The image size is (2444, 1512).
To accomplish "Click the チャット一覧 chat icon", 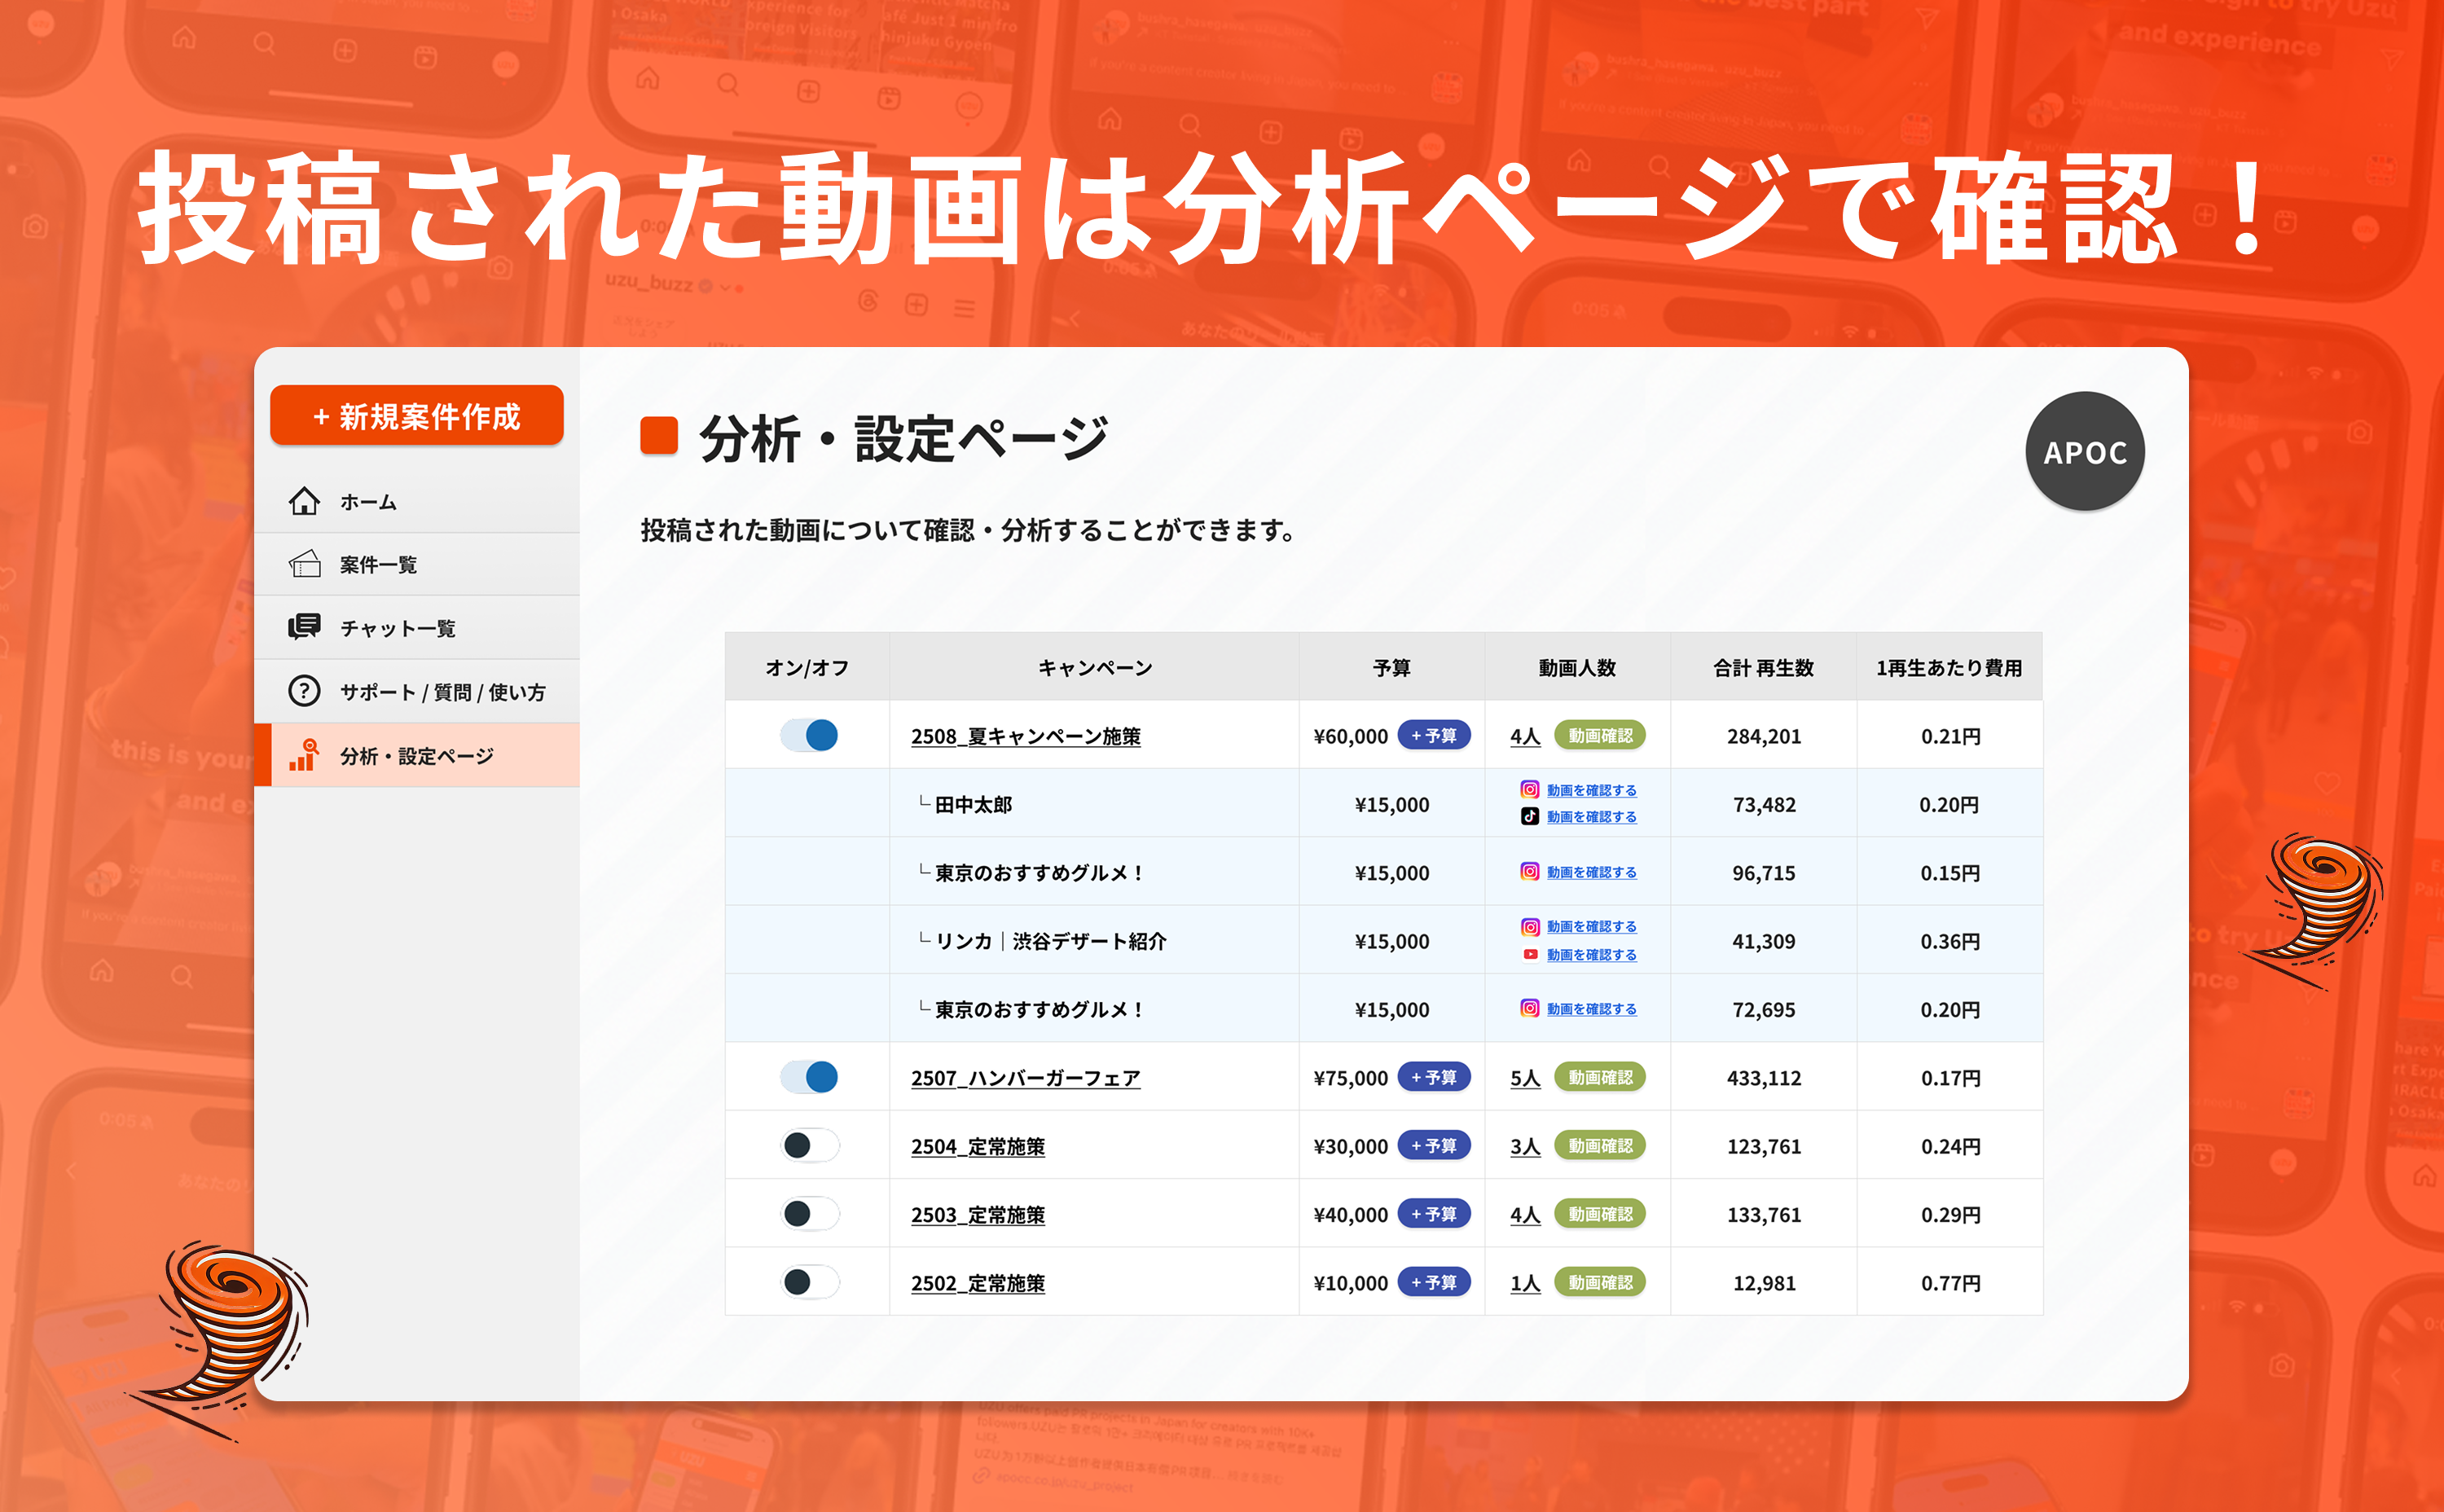I will coord(304,627).
